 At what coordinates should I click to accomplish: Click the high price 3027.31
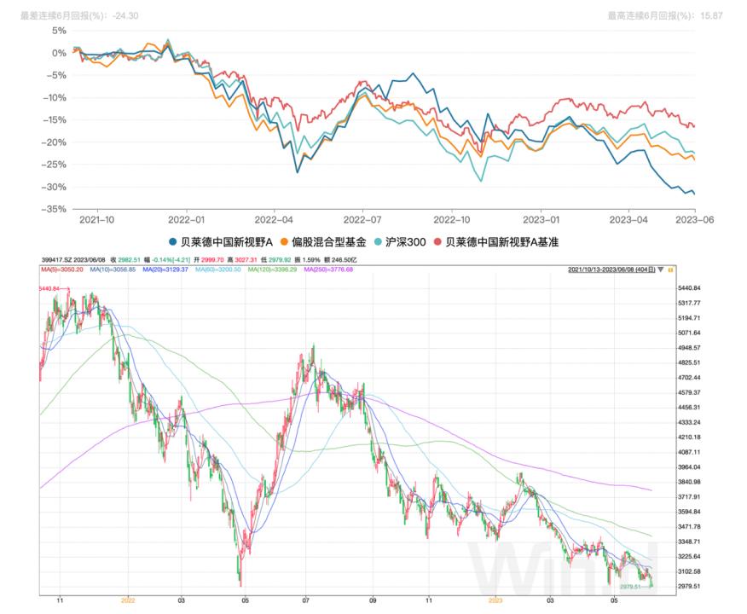(x=246, y=260)
